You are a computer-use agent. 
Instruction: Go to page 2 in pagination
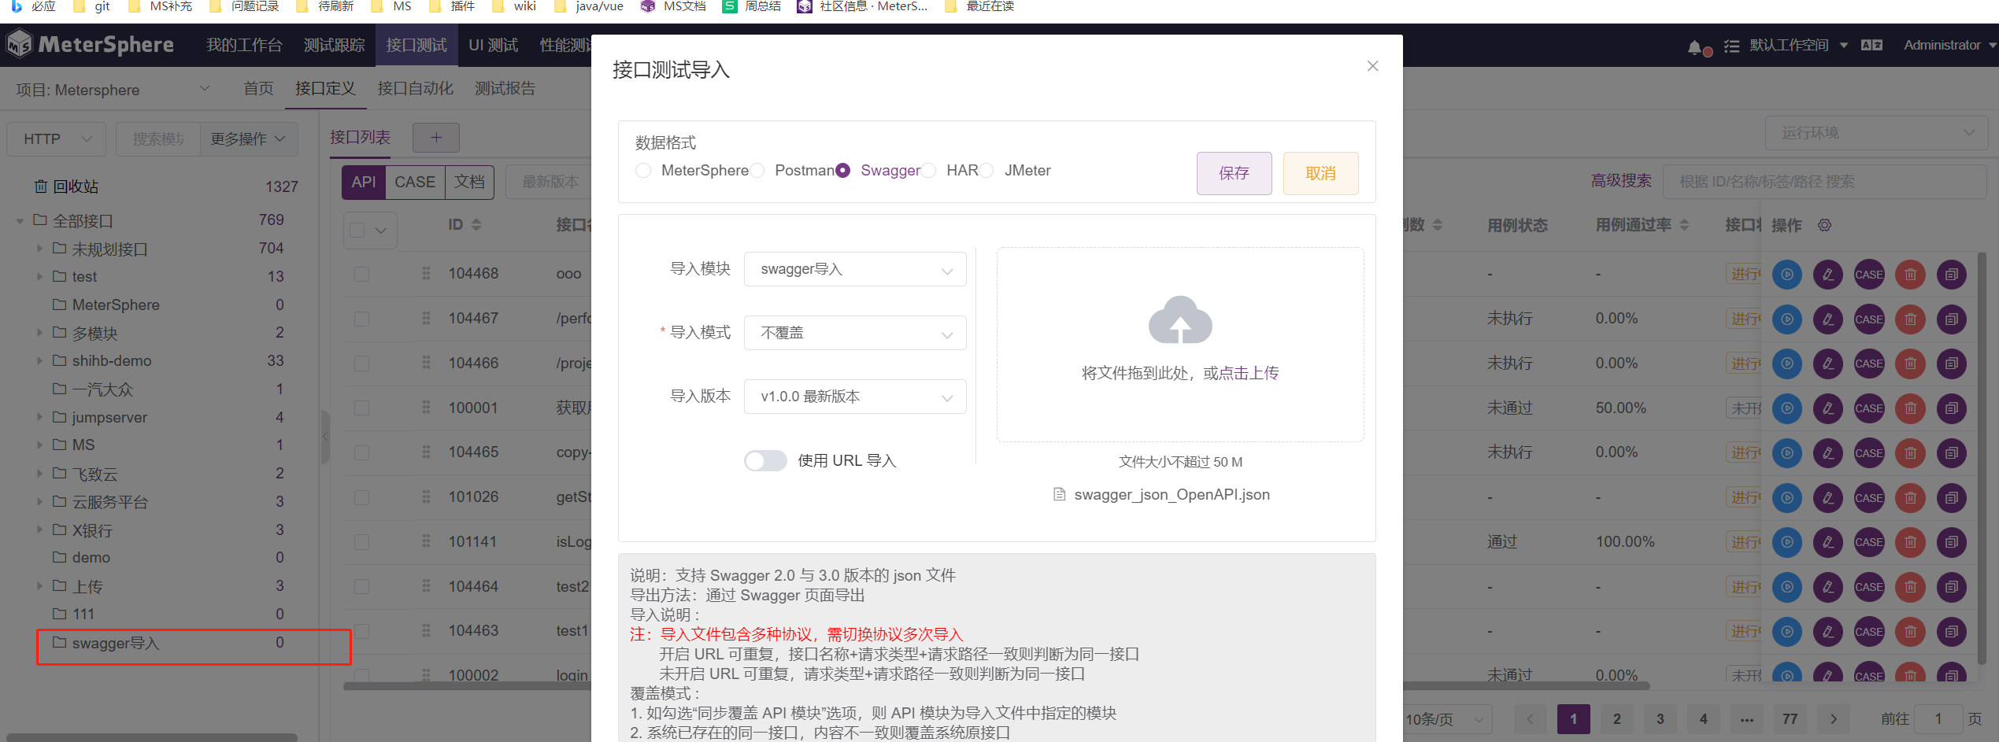coord(1616,718)
